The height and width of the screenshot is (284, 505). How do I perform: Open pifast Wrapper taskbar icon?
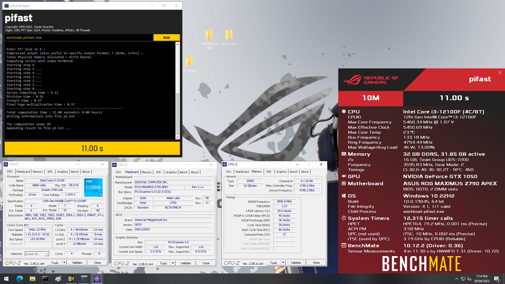click(84, 279)
